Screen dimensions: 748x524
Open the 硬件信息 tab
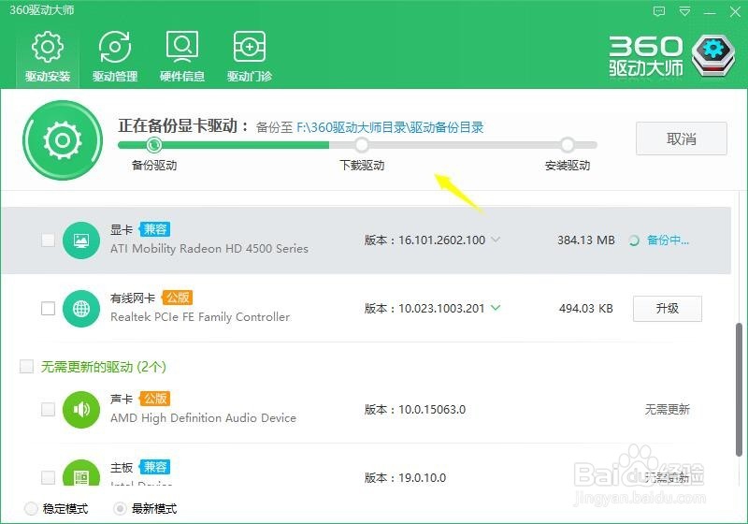click(x=182, y=57)
